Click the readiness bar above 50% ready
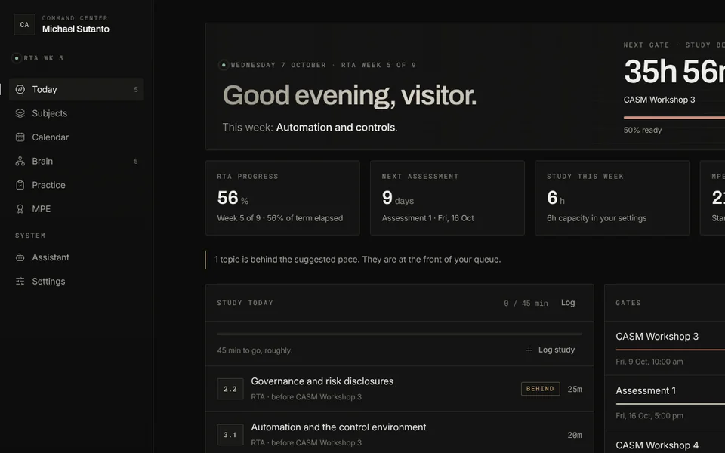Viewport: 725px width, 453px height. click(674, 118)
